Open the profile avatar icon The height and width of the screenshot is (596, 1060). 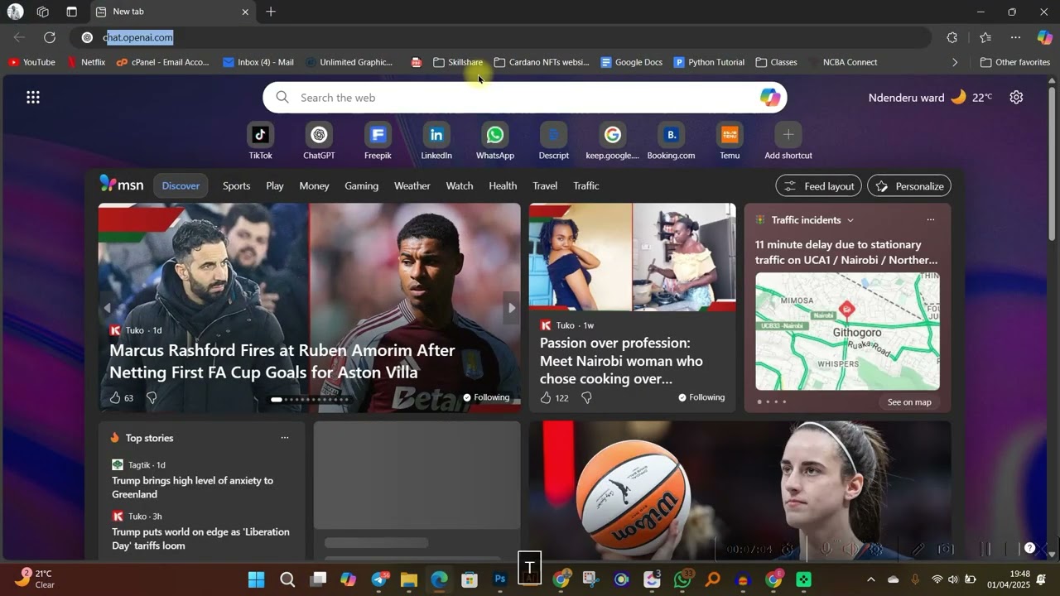click(x=15, y=12)
